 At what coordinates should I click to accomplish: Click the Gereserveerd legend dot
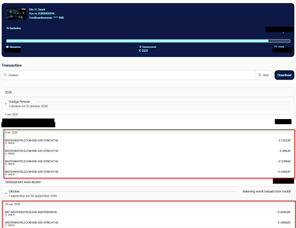(140, 47)
